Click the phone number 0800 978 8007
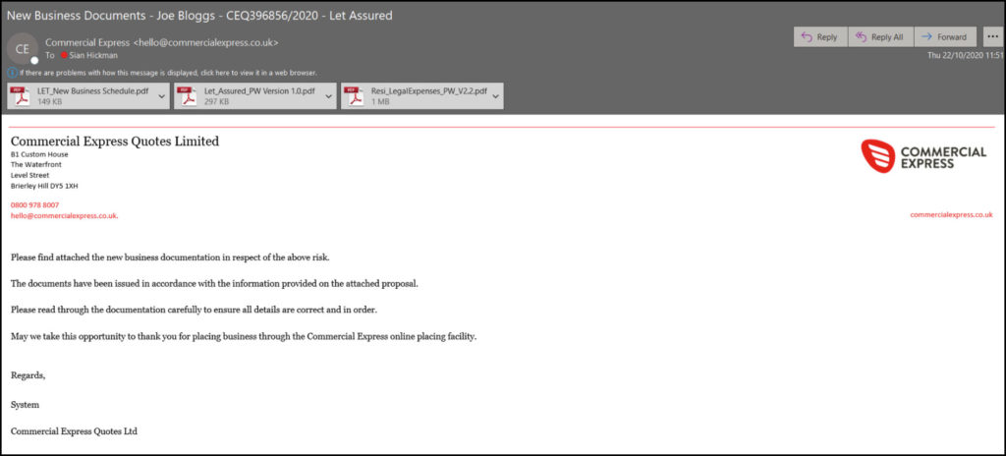Screen dimensions: 1006x456 [34, 204]
